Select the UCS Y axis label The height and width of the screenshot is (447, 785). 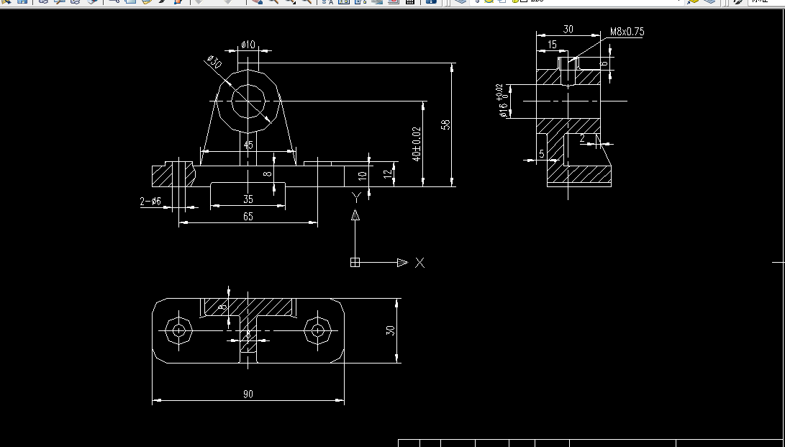(356, 197)
